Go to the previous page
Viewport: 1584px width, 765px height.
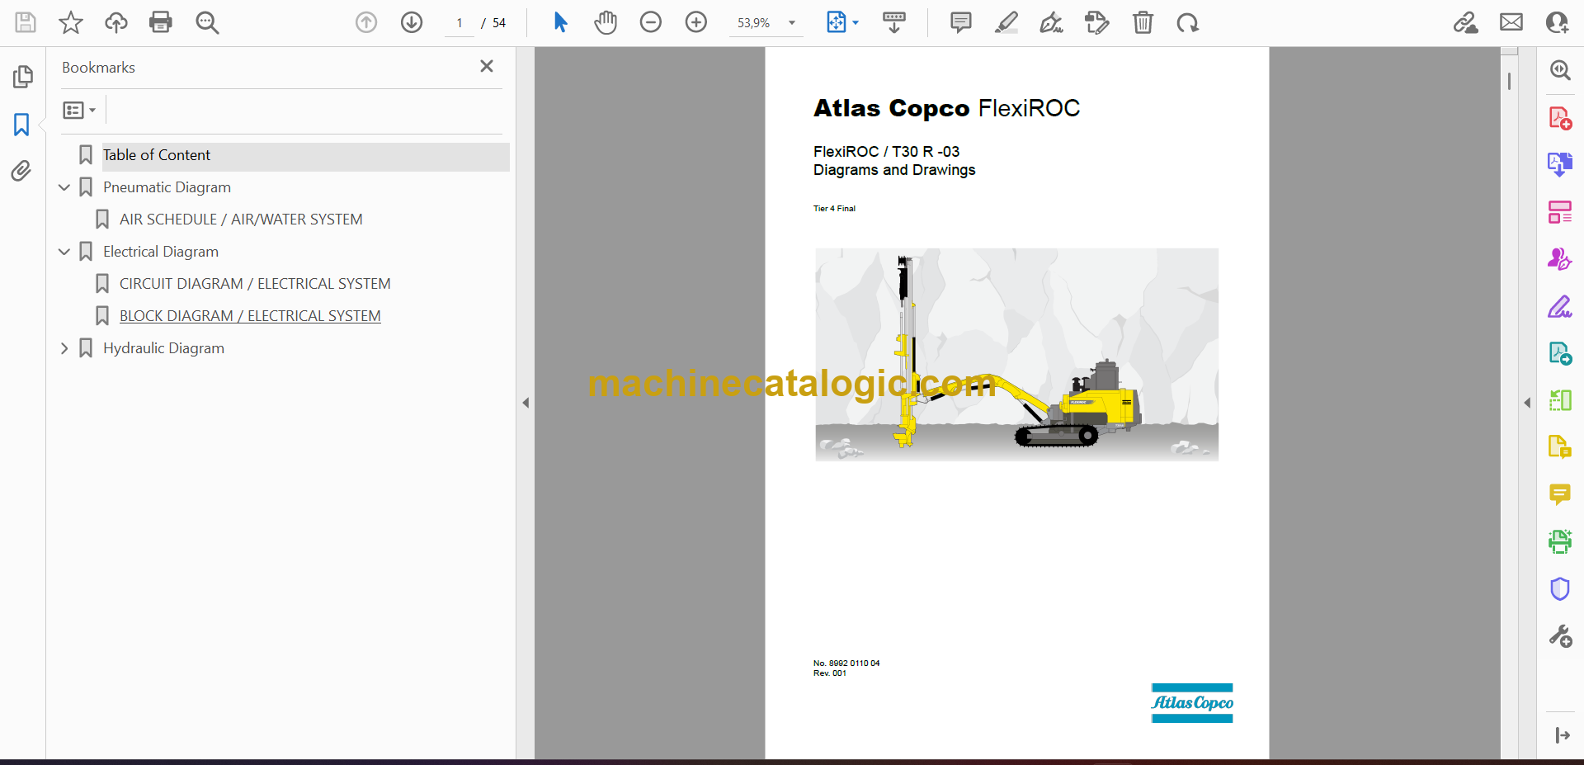coord(366,22)
